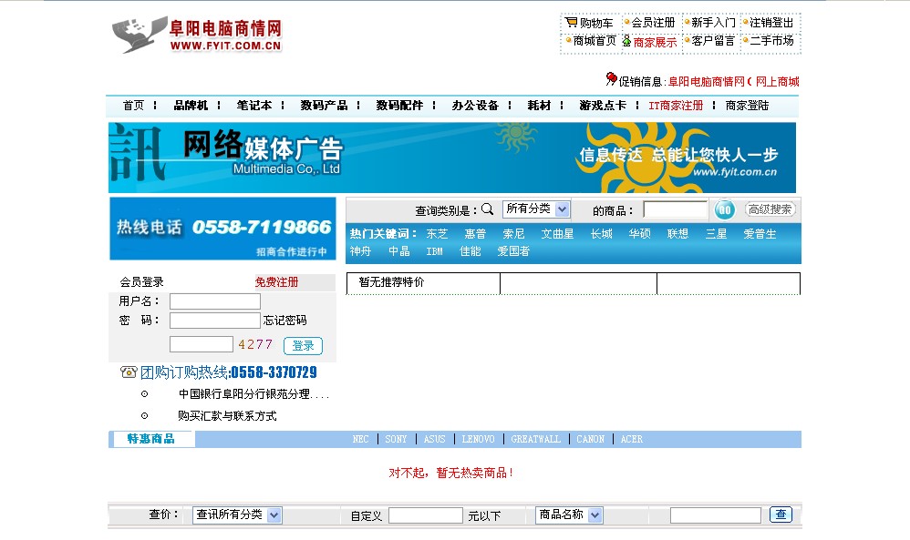
Task: Click the red pin icon by 促销信息
Action: (x=611, y=78)
